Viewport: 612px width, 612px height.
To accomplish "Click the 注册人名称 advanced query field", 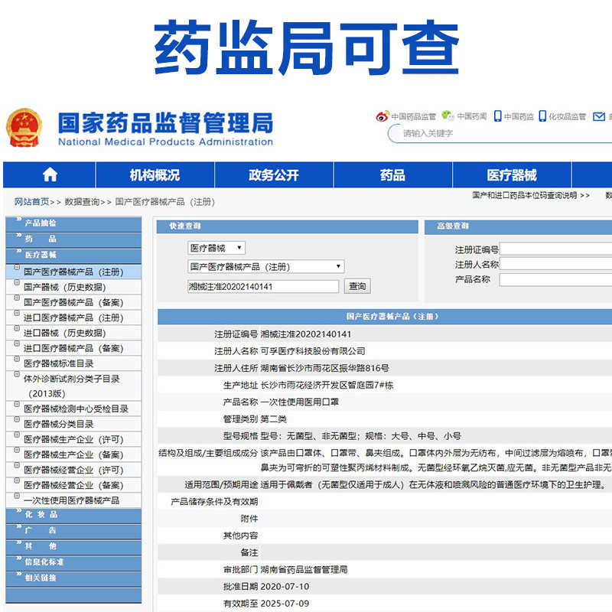I will (556, 264).
